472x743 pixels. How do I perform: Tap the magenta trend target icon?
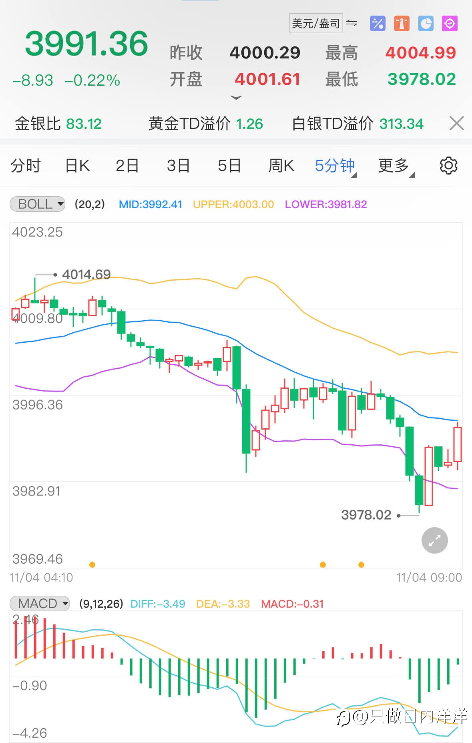[x=450, y=24]
